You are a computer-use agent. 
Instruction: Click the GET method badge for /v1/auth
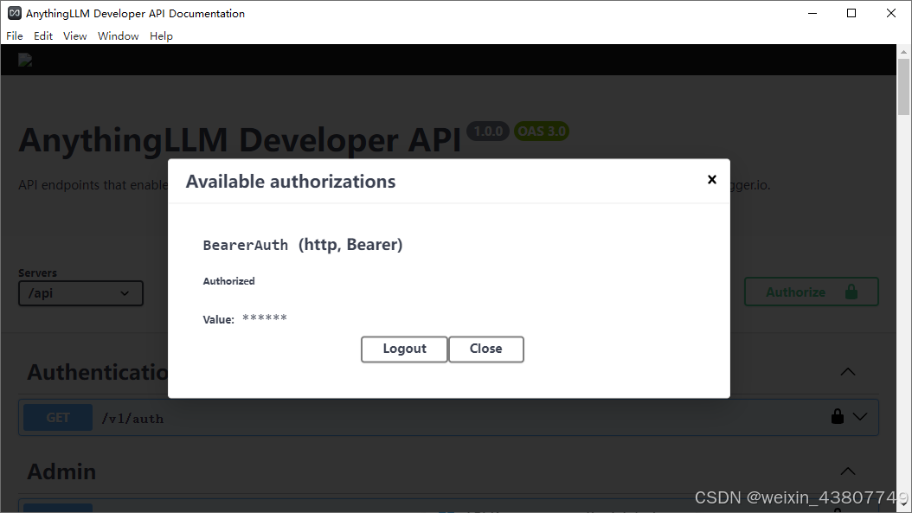[58, 418]
